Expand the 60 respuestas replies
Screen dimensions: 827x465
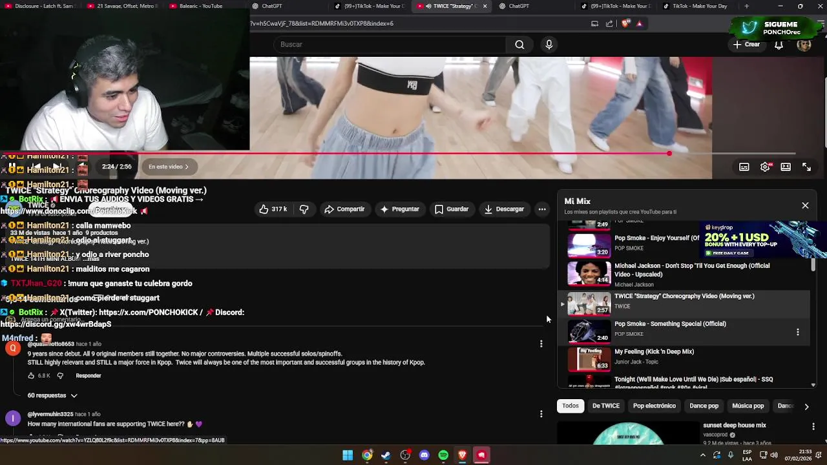pos(52,395)
